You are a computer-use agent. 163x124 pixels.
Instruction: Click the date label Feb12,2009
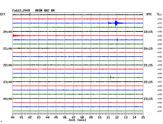tap(21, 11)
